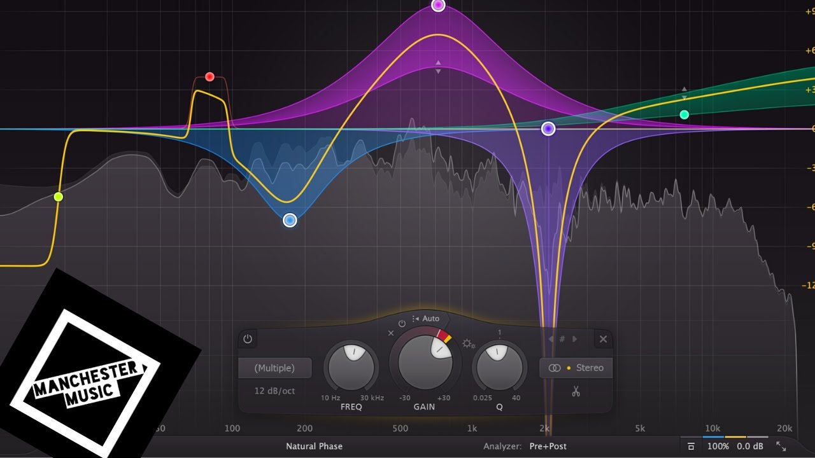Click the 0.0 dB output gain value
This screenshot has height=458, width=815.
pyautogui.click(x=749, y=447)
